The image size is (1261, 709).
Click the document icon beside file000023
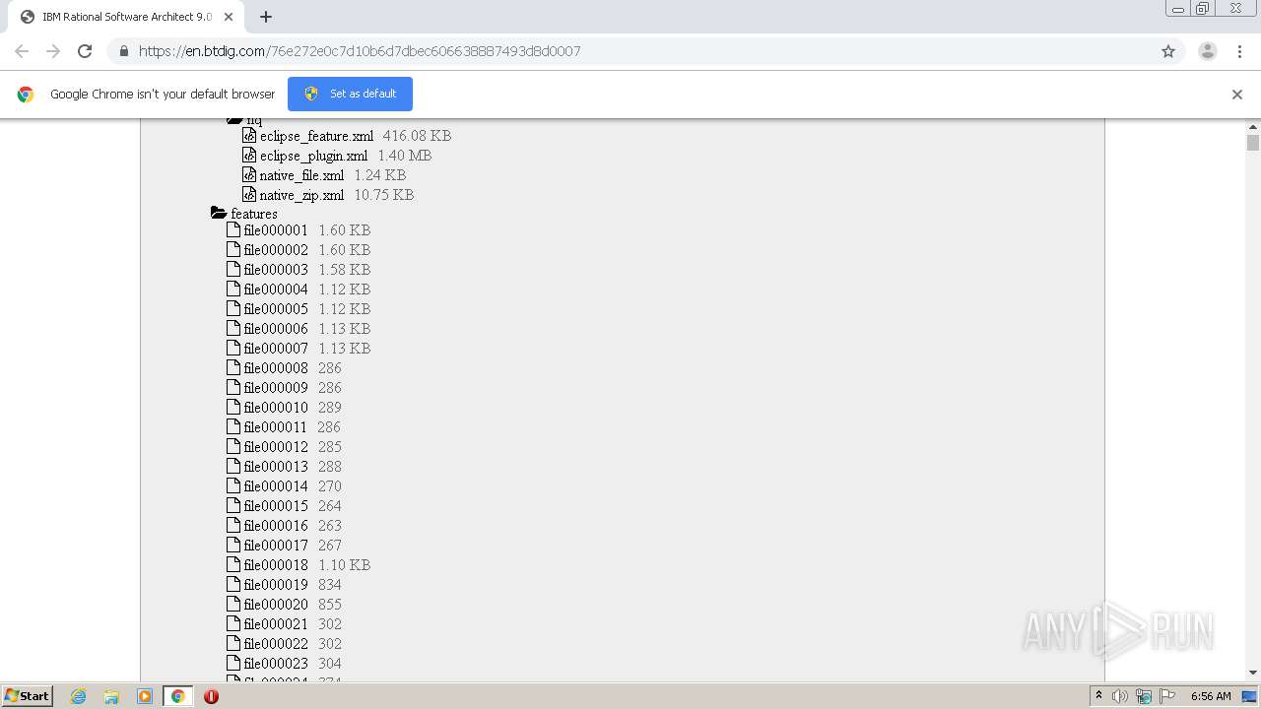click(233, 663)
